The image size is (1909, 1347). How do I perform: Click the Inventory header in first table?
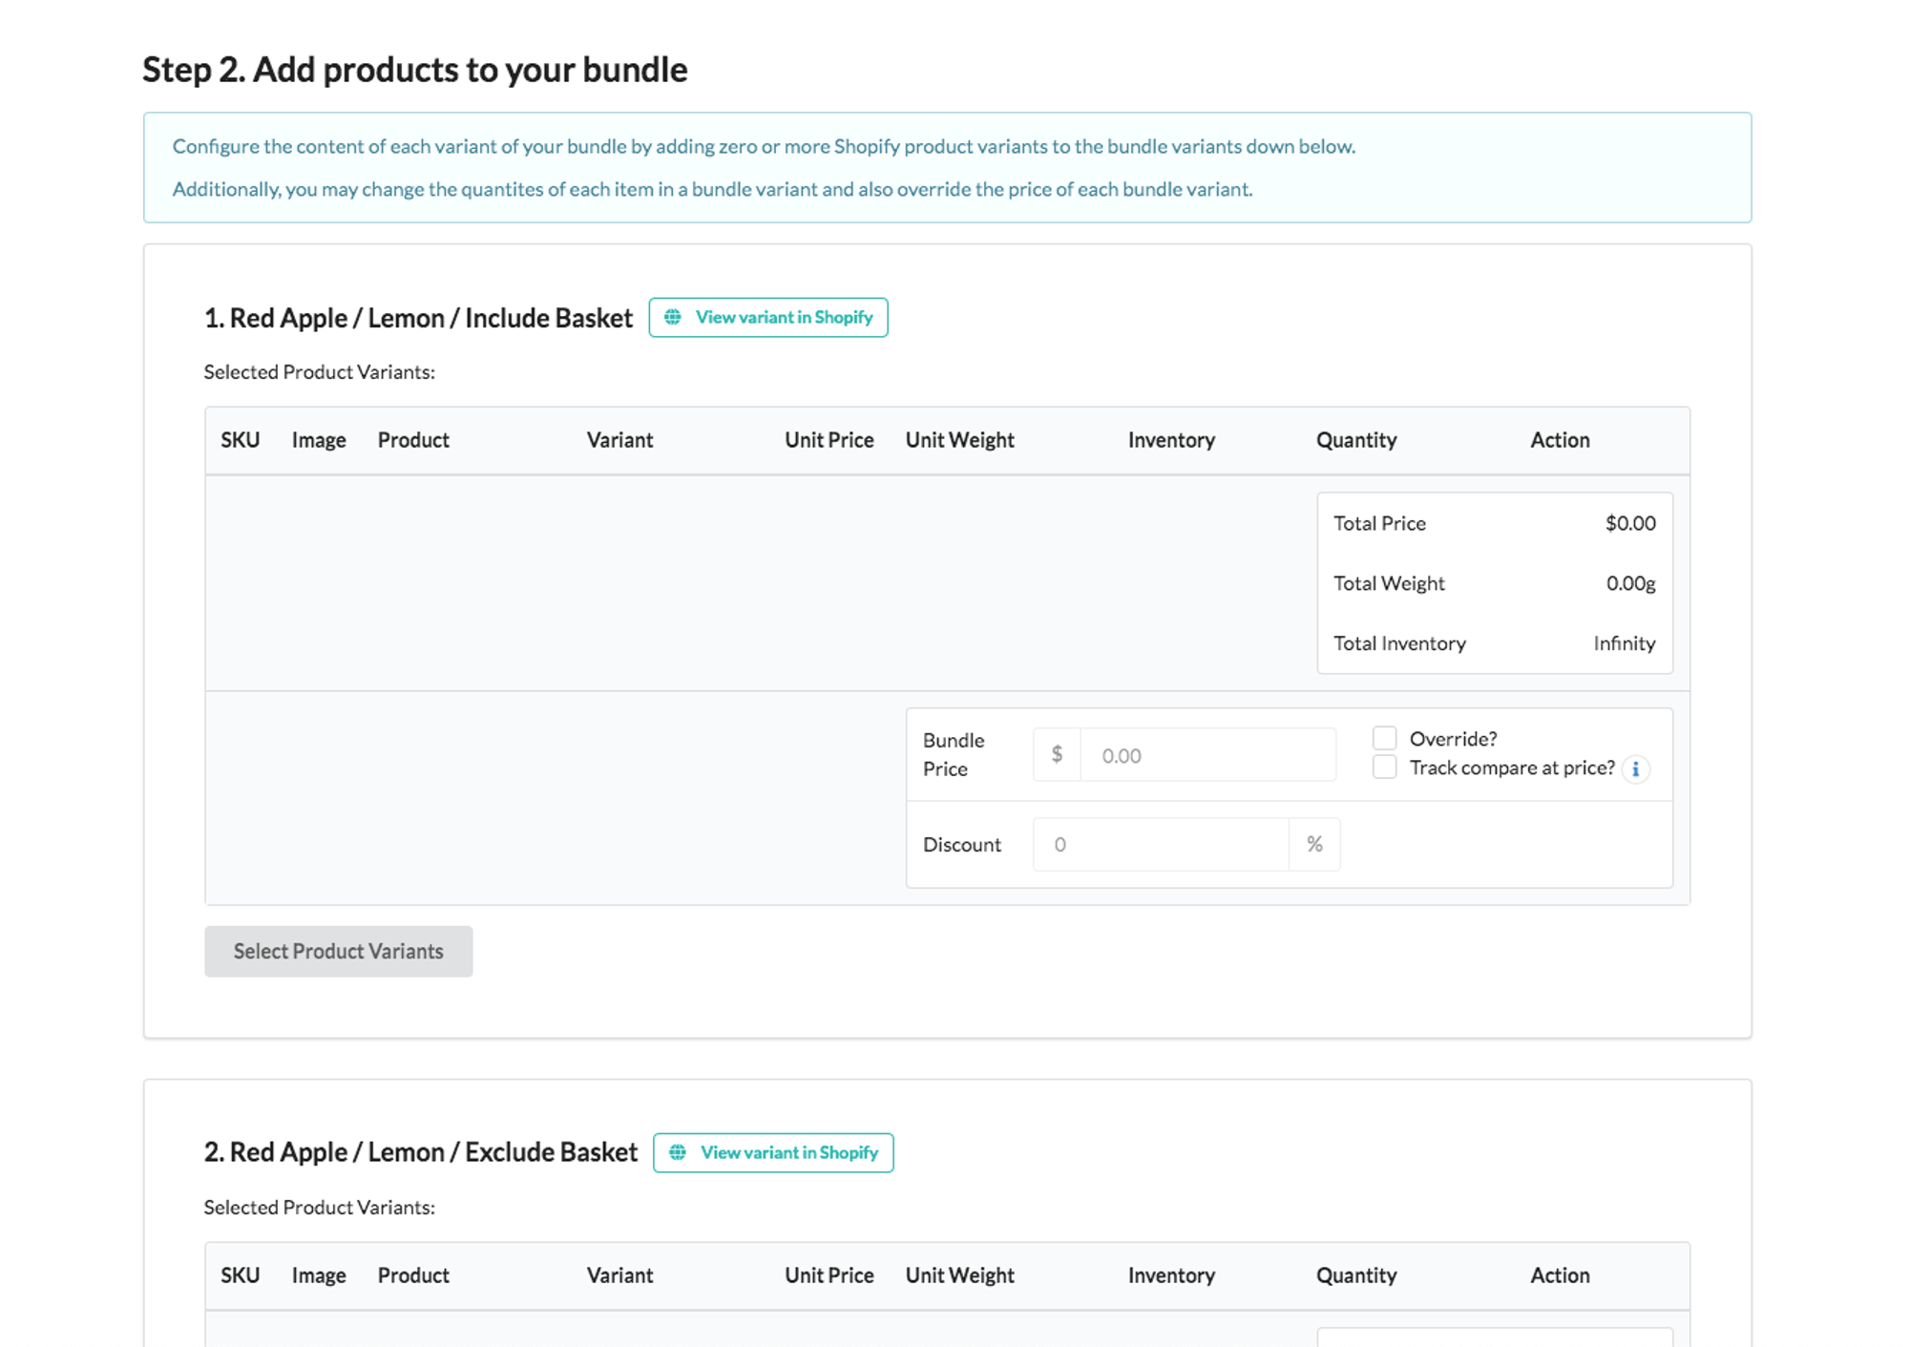pyautogui.click(x=1171, y=440)
